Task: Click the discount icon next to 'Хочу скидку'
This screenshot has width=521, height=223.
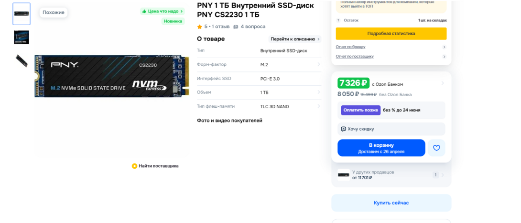Action: click(x=343, y=129)
